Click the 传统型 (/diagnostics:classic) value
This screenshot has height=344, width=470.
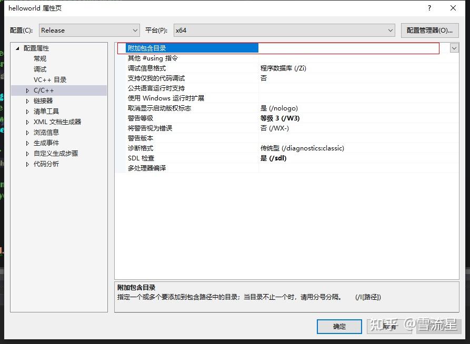pyautogui.click(x=302, y=148)
